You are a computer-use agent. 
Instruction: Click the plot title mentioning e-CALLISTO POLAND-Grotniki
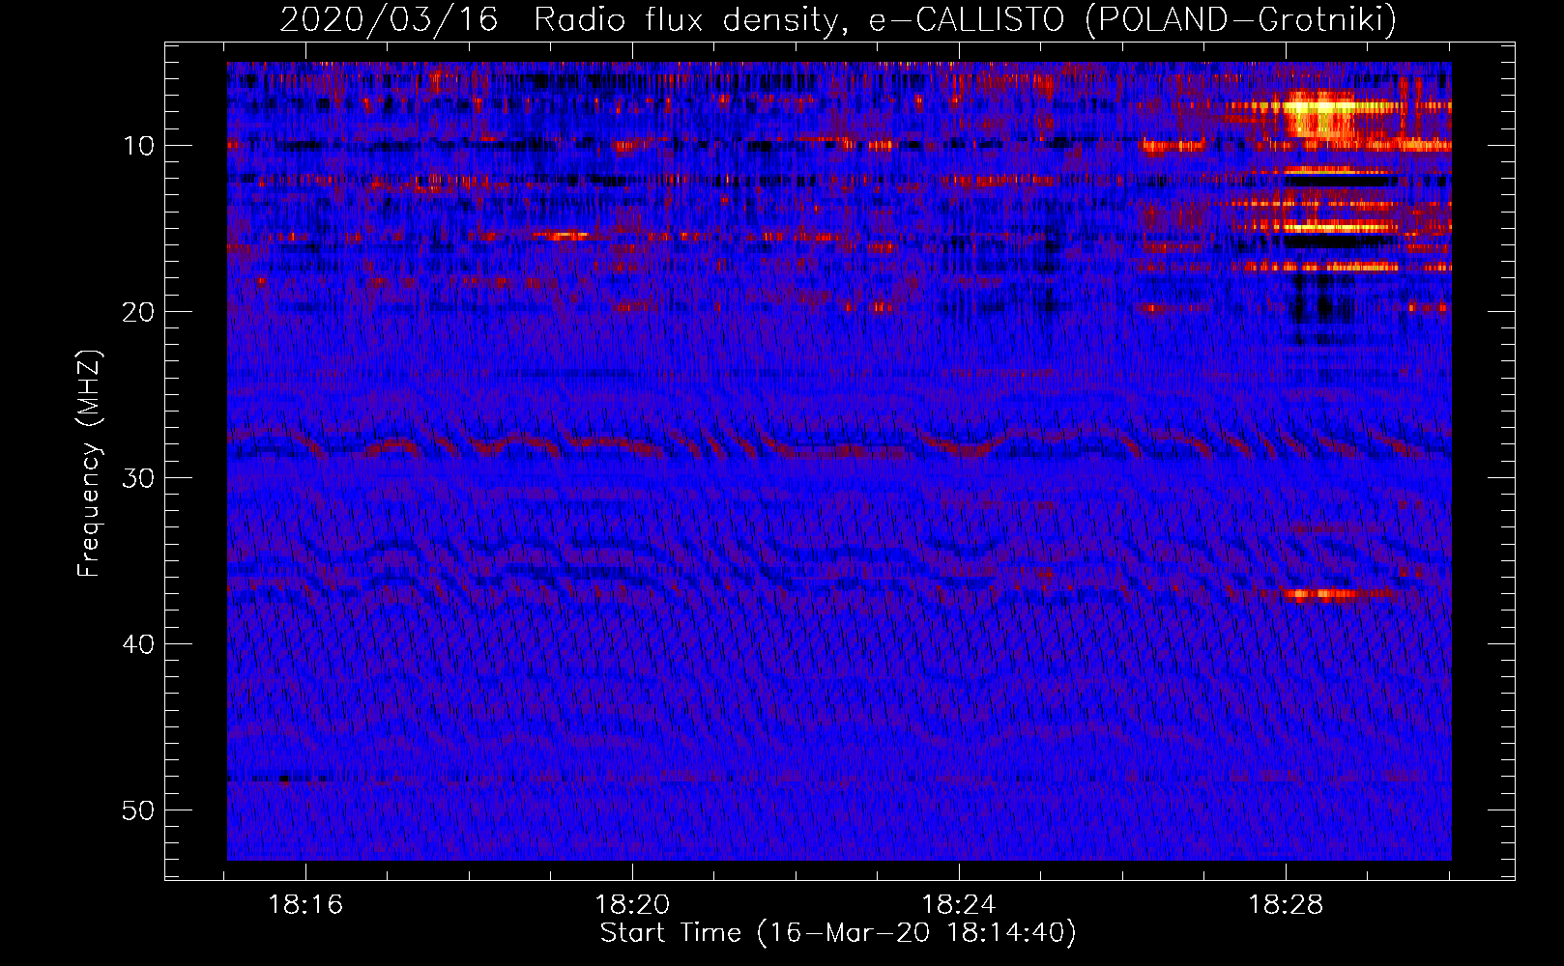click(x=838, y=19)
